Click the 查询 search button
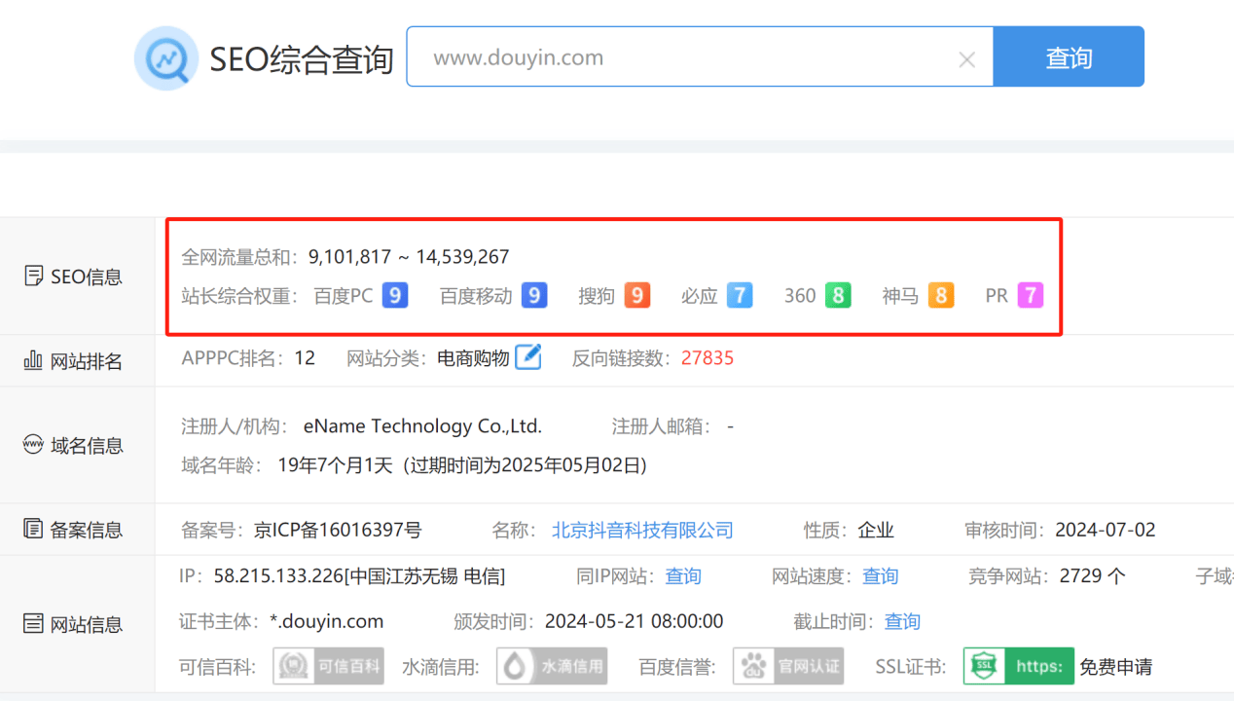The height and width of the screenshot is (701, 1234). [1069, 57]
